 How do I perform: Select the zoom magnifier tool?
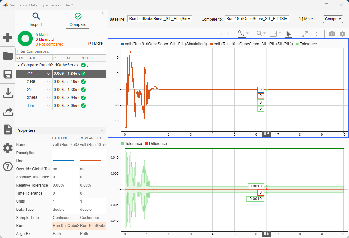point(259,34)
